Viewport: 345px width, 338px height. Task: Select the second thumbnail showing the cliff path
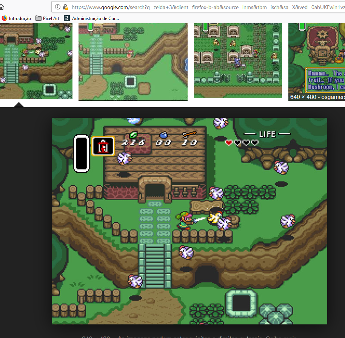133,61
